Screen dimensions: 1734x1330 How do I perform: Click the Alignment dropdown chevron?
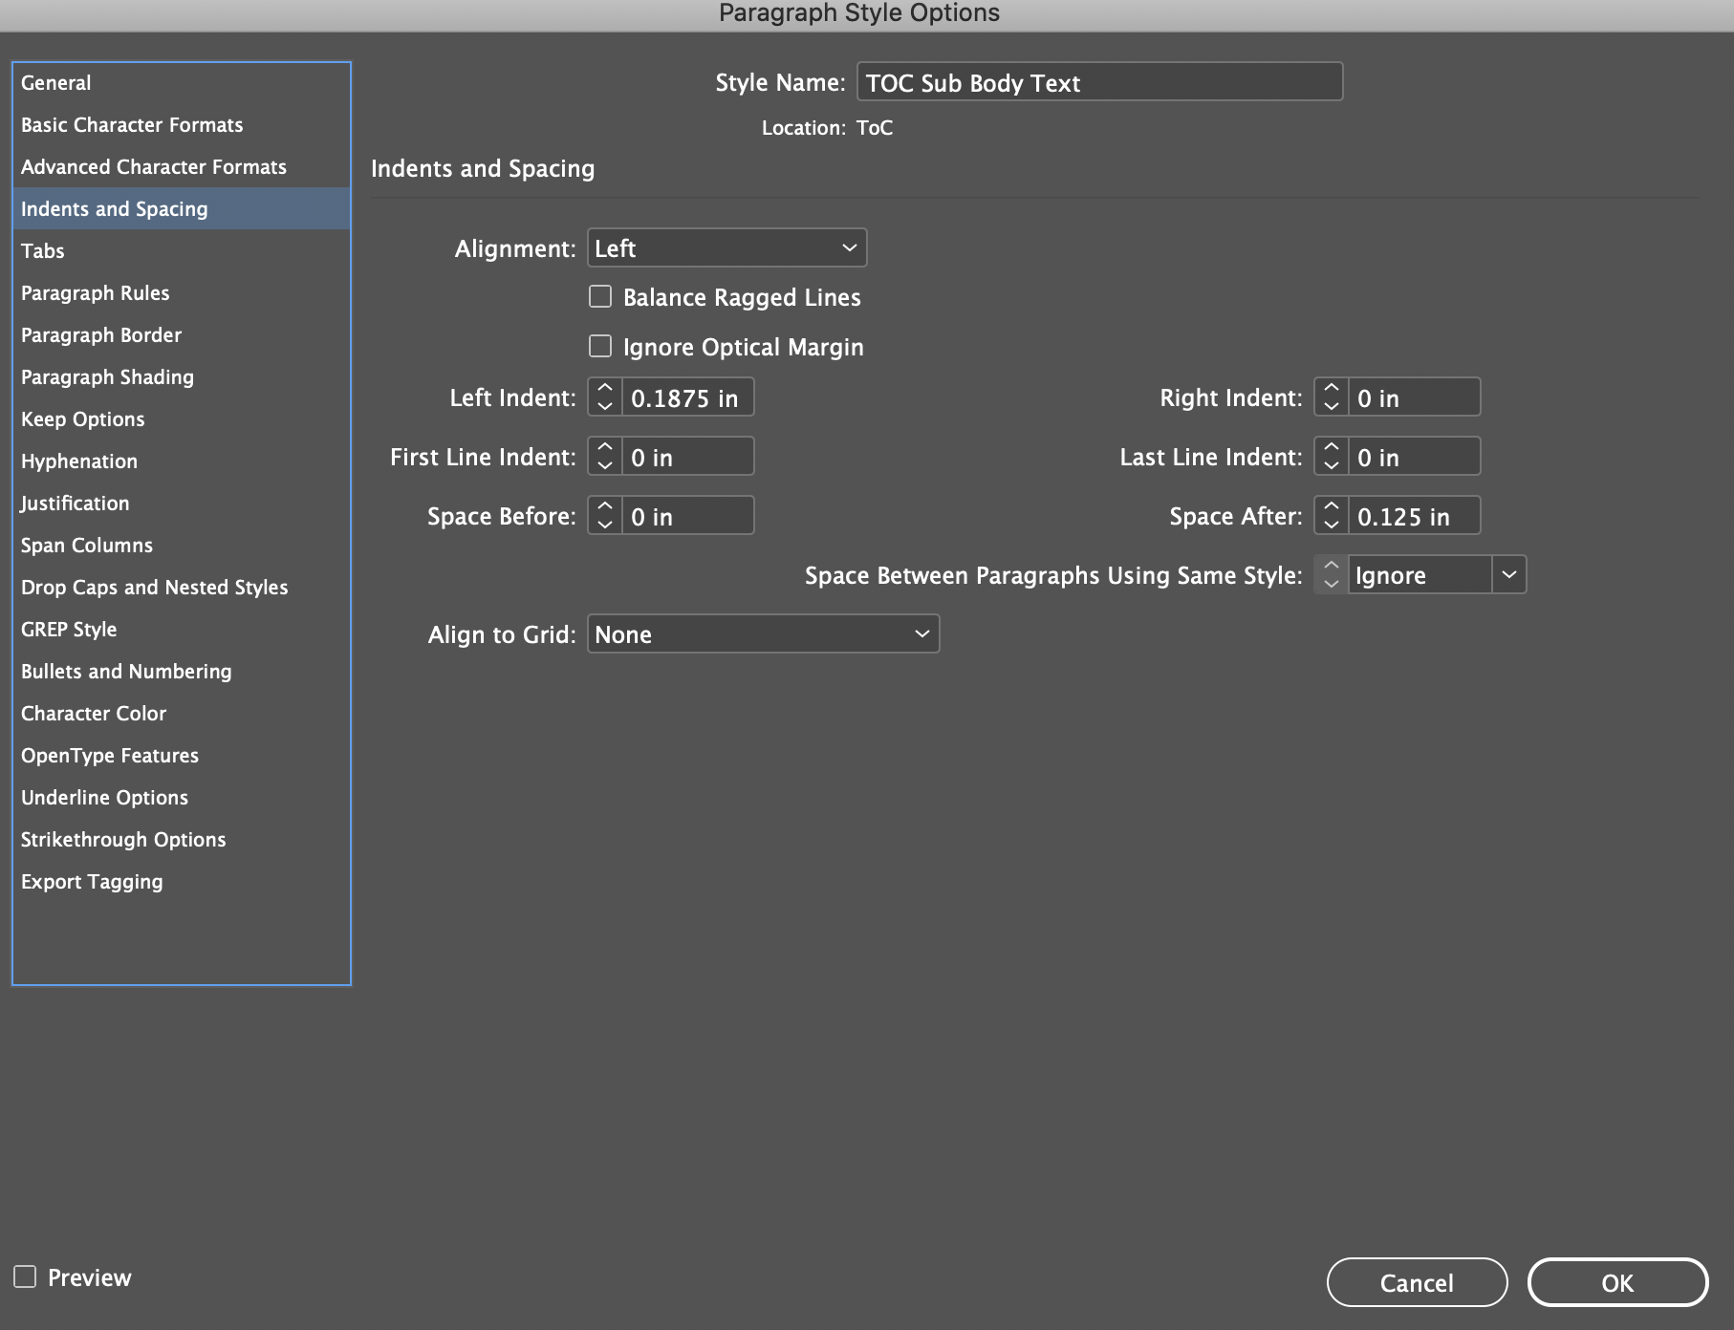coord(849,247)
